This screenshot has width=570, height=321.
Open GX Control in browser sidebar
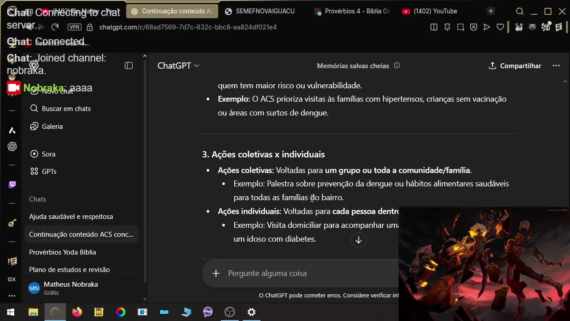[x=12, y=279]
